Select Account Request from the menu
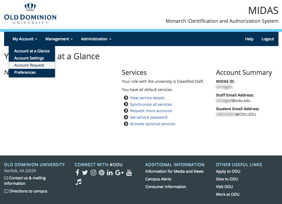 tap(29, 65)
